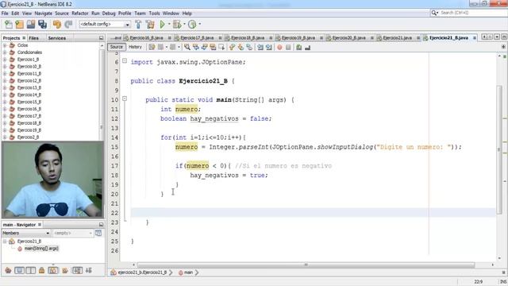508x286 pixels.
Task: Open the Run Project dropdown arrow
Action: pos(169,25)
